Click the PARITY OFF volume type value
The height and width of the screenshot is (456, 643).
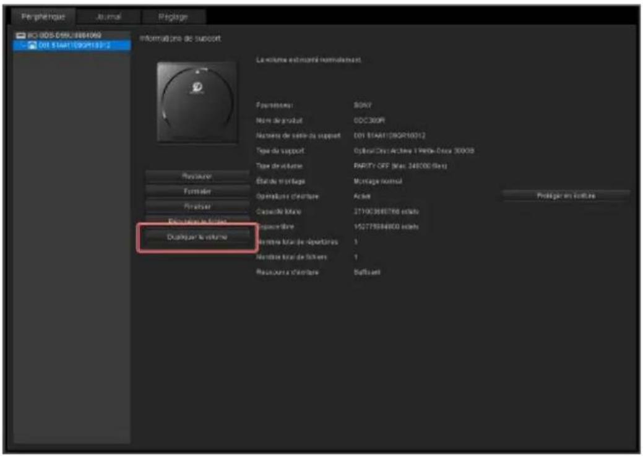click(x=400, y=166)
